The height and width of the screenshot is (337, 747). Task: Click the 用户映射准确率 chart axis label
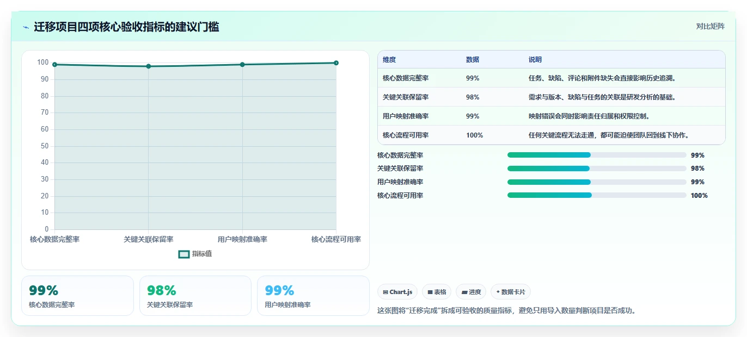coord(242,239)
